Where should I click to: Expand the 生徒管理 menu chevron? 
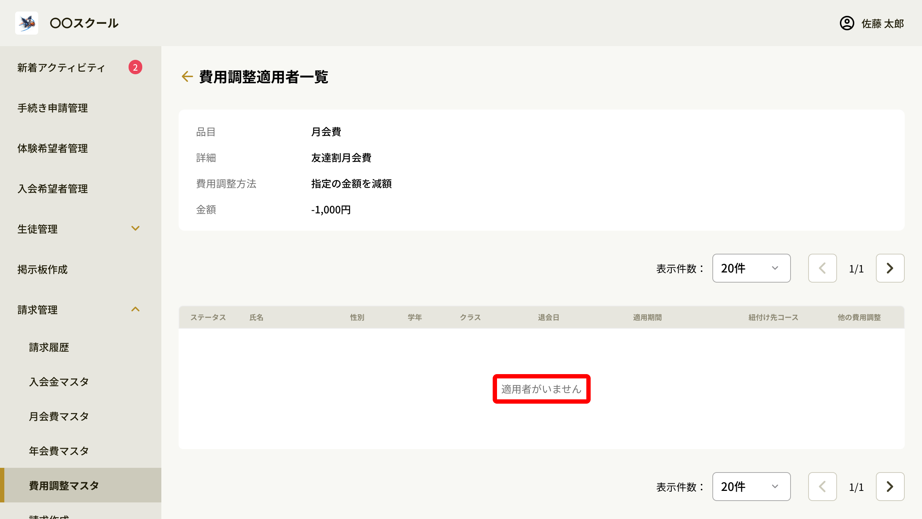coord(135,229)
